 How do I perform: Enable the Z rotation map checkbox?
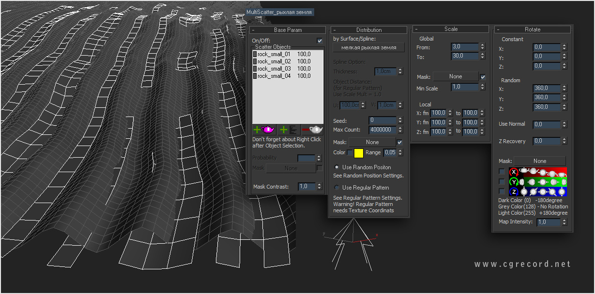pos(502,191)
